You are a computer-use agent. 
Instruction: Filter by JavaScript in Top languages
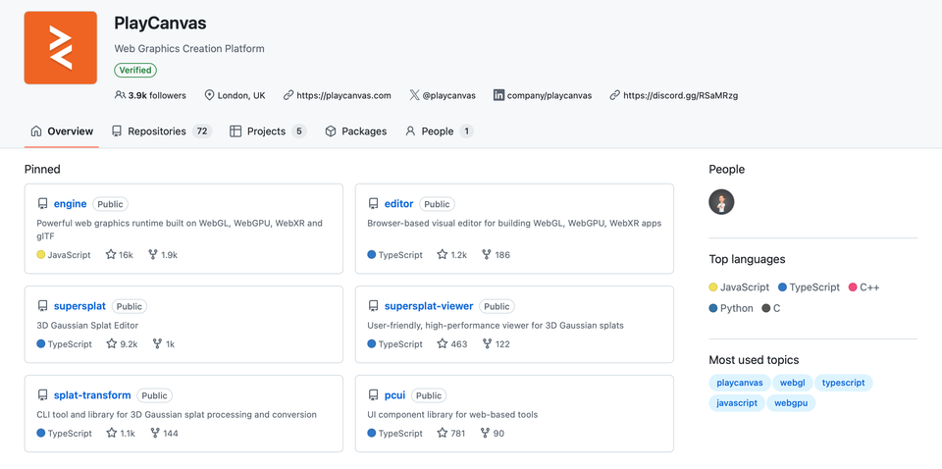[x=739, y=287]
